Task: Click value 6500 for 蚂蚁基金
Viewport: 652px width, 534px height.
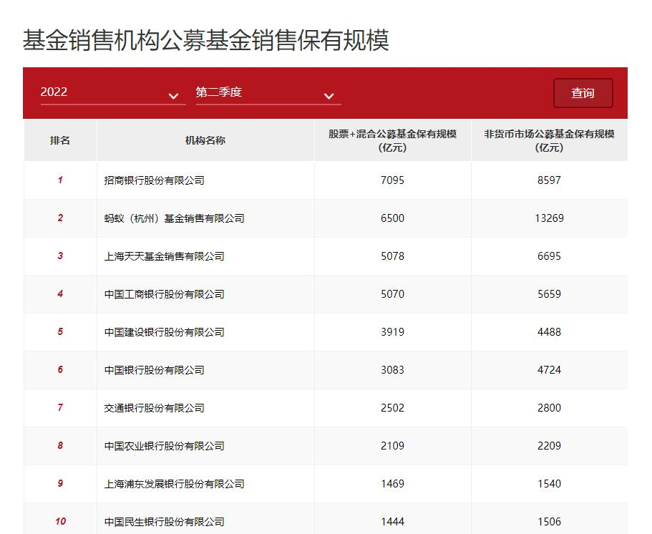Action: pyautogui.click(x=392, y=218)
